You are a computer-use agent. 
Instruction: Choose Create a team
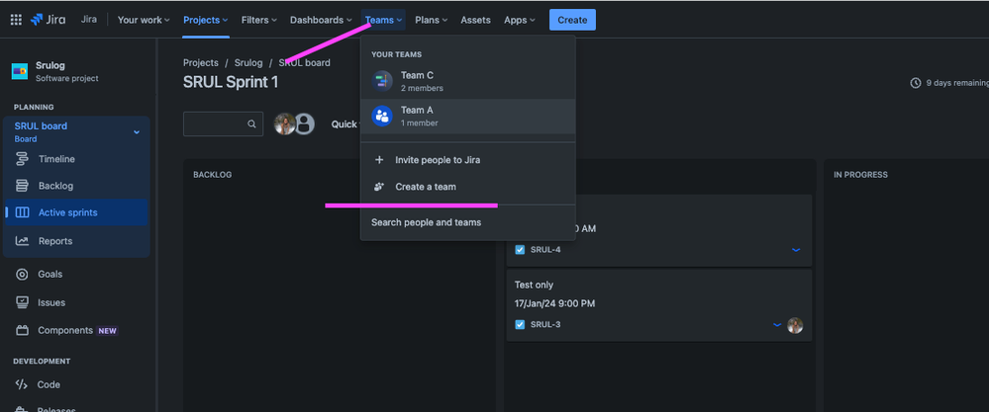tap(468, 187)
